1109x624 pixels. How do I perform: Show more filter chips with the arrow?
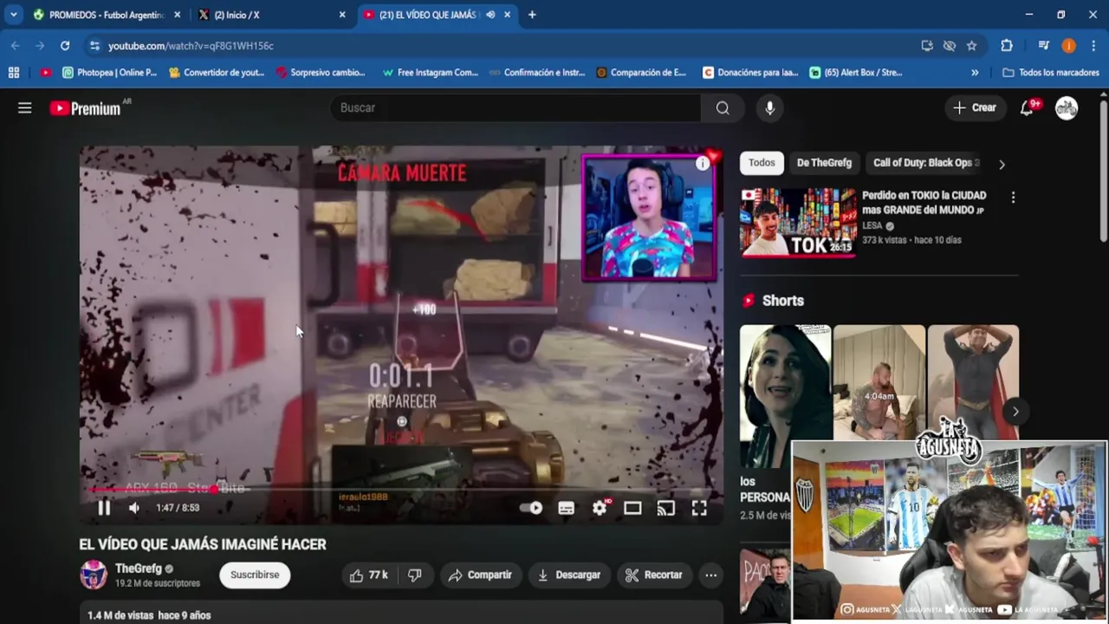1002,164
